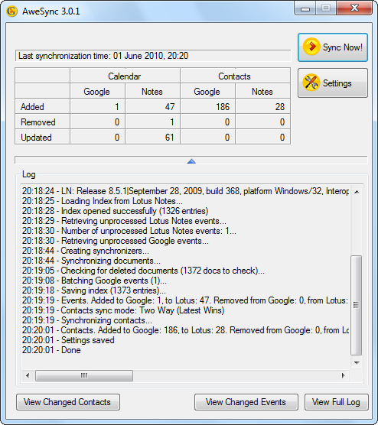Select log line 'Contacts sync mode: Two Way'
Image resolution: width=378 pixels, height=425 pixels.
(x=123, y=310)
